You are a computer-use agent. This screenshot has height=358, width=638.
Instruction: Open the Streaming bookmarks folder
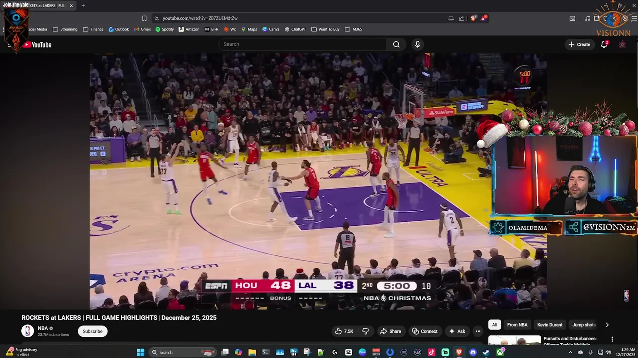[x=65, y=29]
